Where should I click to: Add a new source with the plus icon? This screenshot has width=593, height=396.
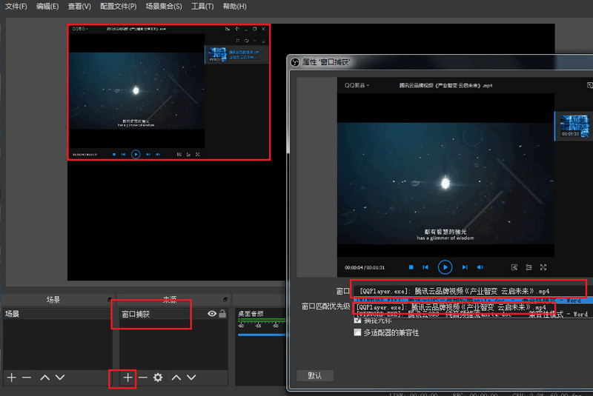(127, 377)
